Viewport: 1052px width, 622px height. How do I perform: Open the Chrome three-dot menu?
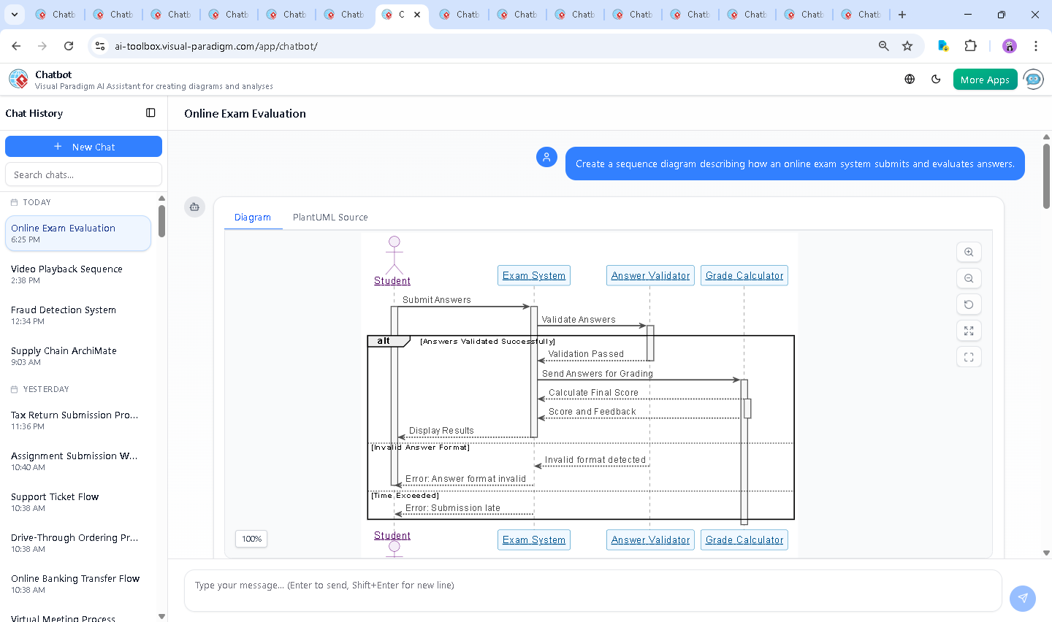pos(1035,46)
